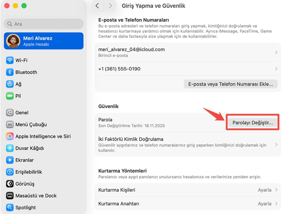Click the Parolayı Değiştir button
The height and width of the screenshot is (214, 283).
coord(252,122)
